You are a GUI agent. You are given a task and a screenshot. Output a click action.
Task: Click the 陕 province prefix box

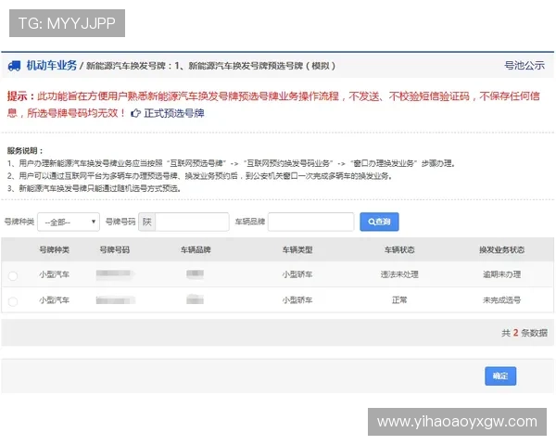147,222
